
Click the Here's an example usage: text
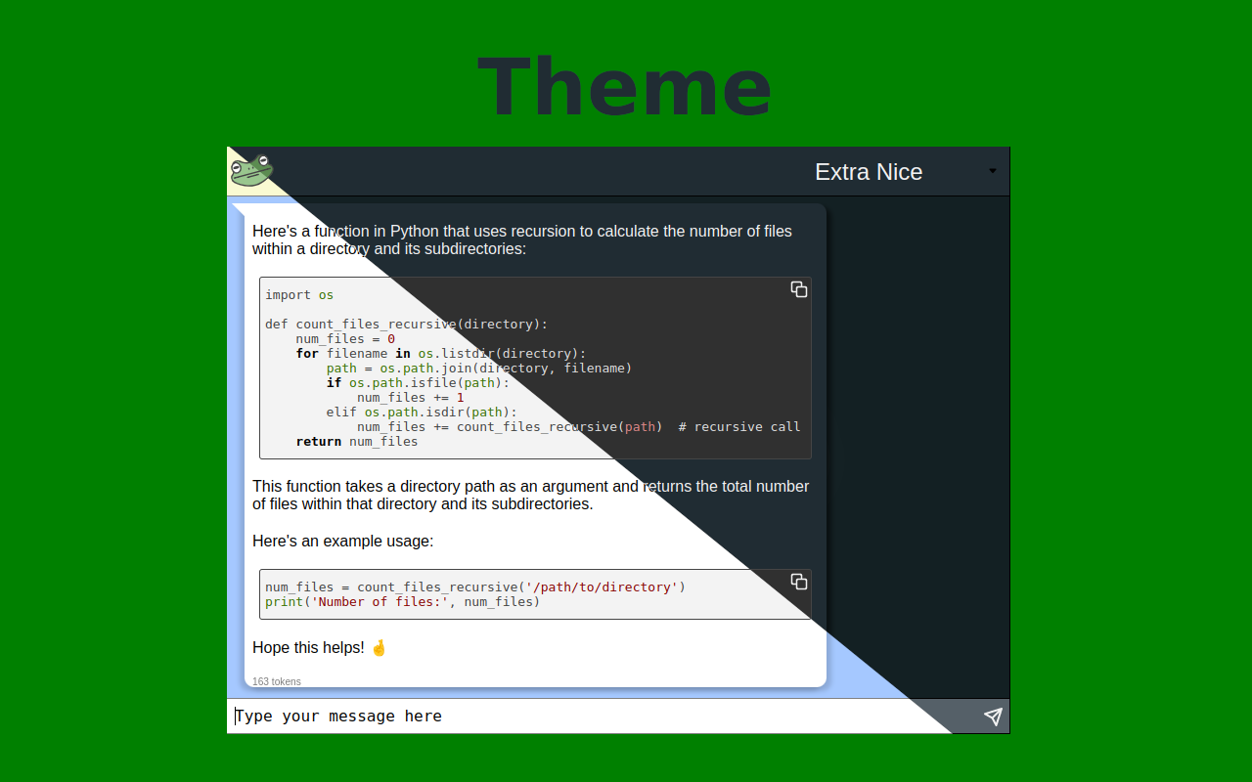(342, 541)
